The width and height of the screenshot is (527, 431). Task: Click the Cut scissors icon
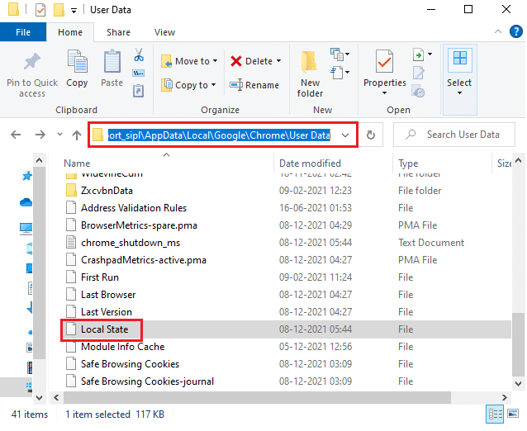[139, 54]
